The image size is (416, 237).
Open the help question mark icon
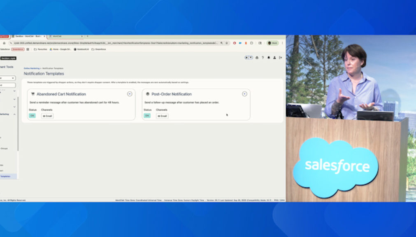tap(263, 58)
